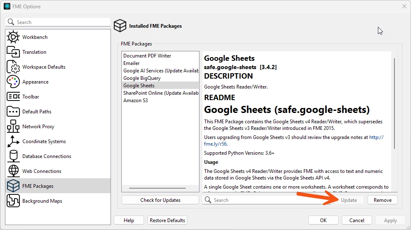Image resolution: width=411 pixels, height=230 pixels.
Task: Select the Web Connections globe icon
Action: coord(13,171)
